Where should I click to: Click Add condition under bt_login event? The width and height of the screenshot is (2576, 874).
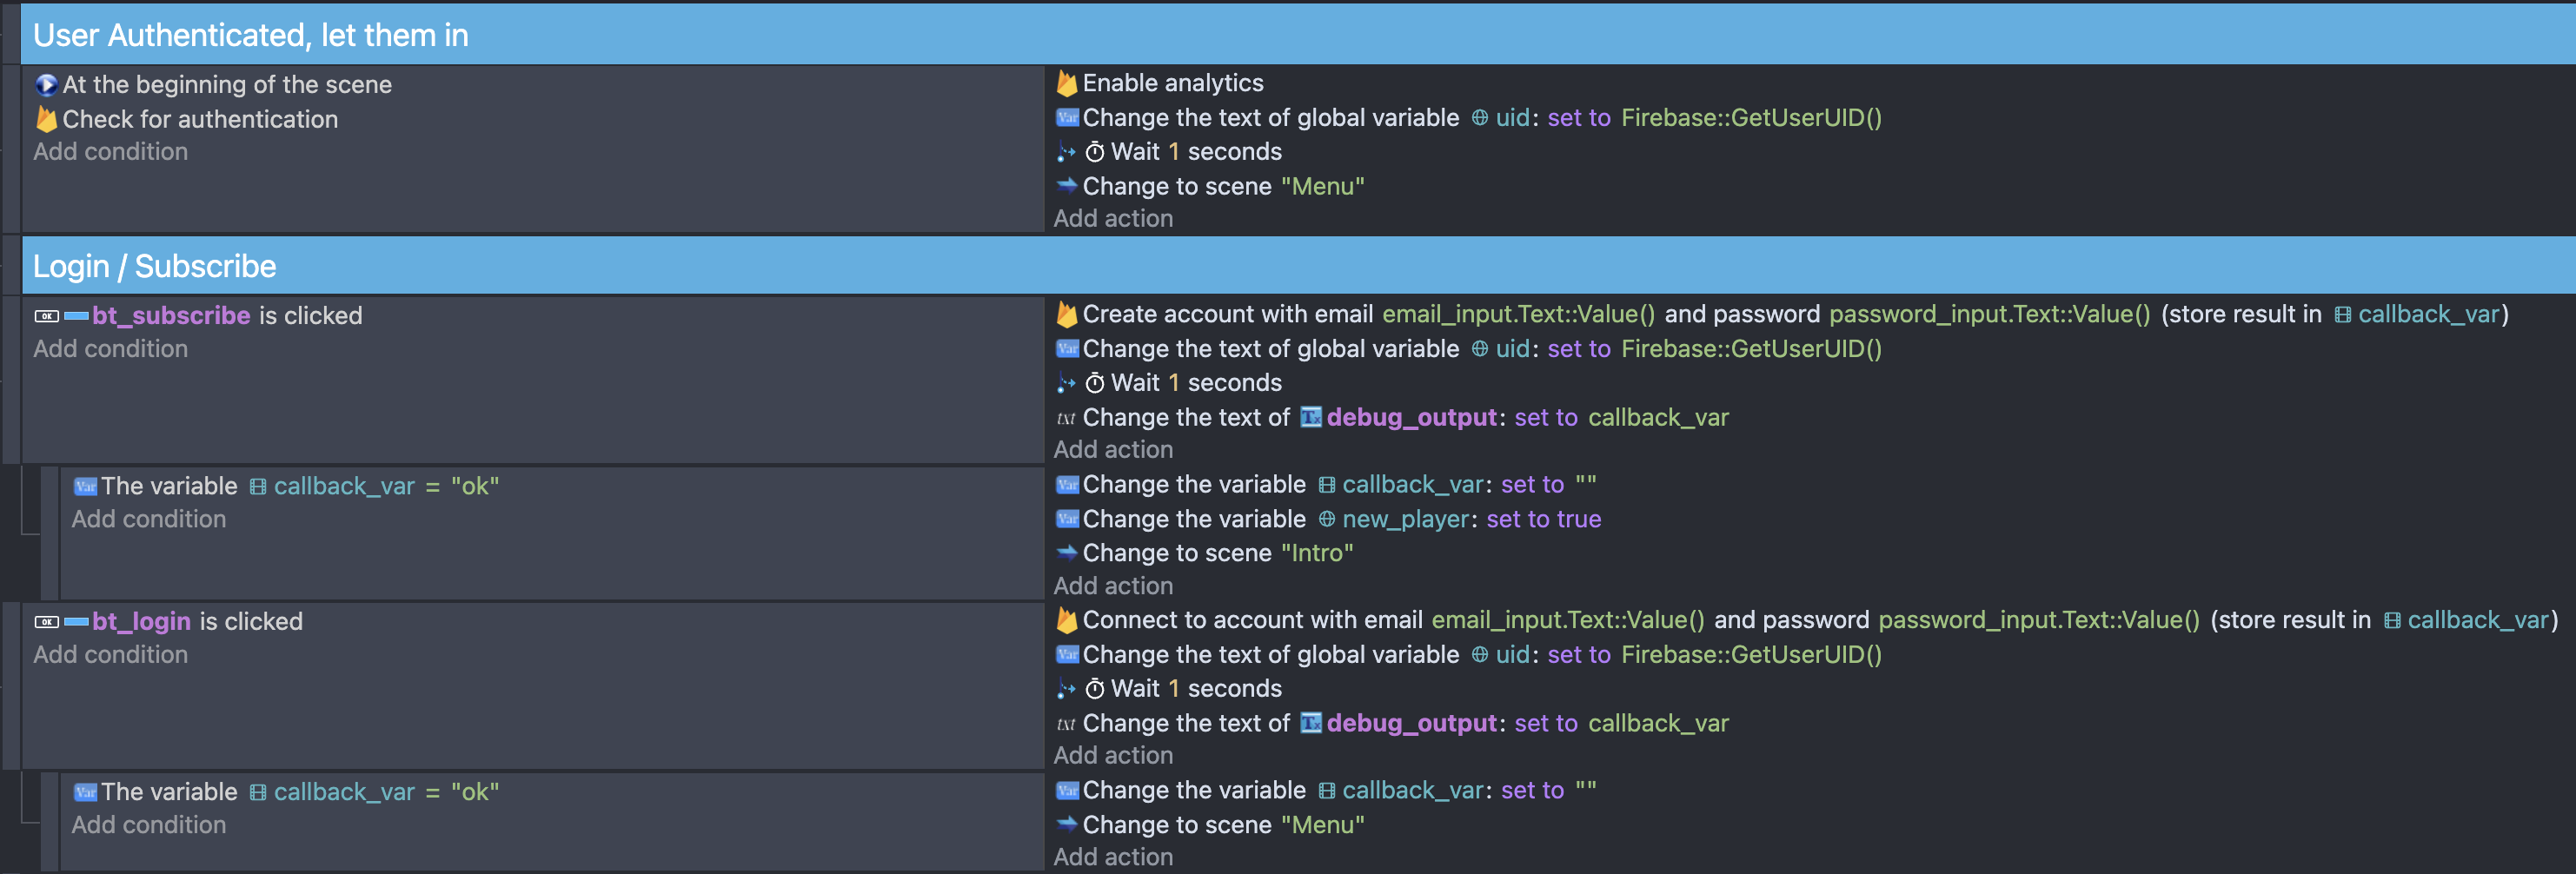click(111, 654)
